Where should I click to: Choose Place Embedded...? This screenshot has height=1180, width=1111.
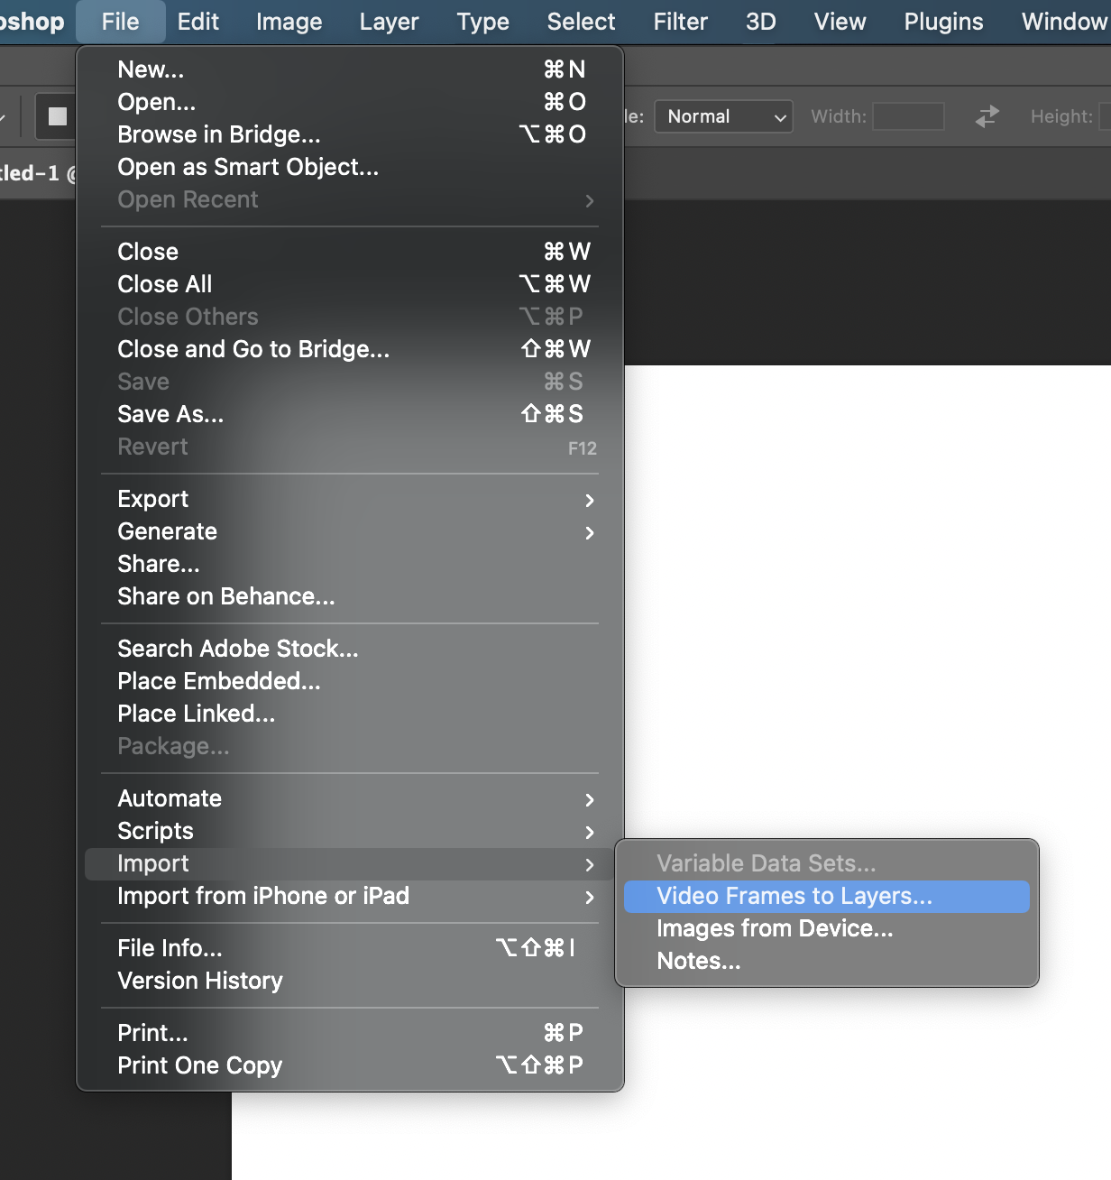pyautogui.click(x=350, y=681)
